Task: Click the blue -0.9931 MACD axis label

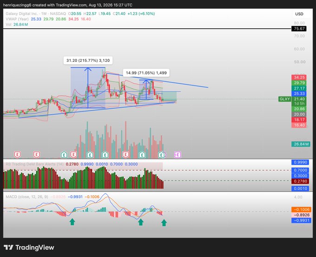Action: pos(302,220)
